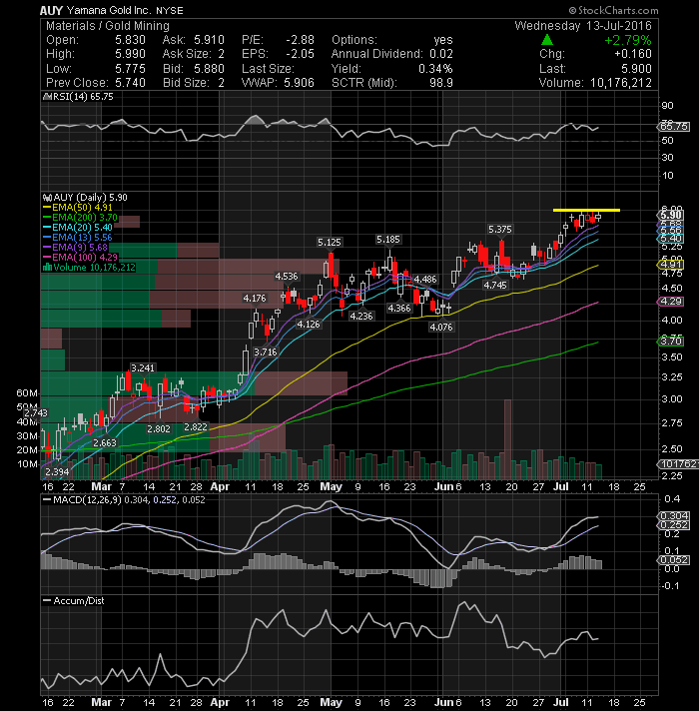
Task: Click the green up-triangle change indicator
Action: pos(547,40)
